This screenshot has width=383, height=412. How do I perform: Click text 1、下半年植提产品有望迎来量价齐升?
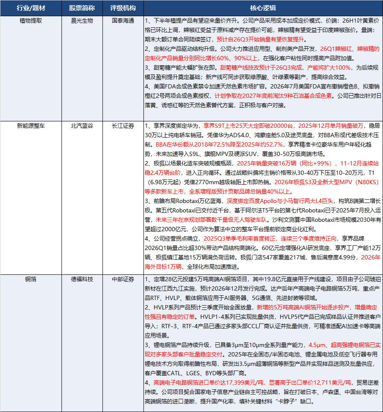[192, 21]
